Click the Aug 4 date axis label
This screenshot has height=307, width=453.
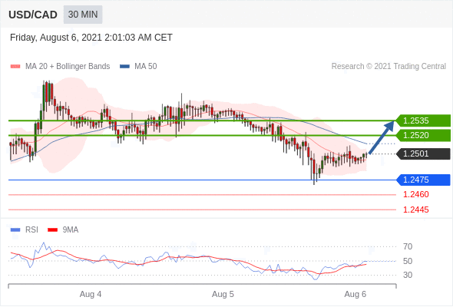(x=91, y=294)
